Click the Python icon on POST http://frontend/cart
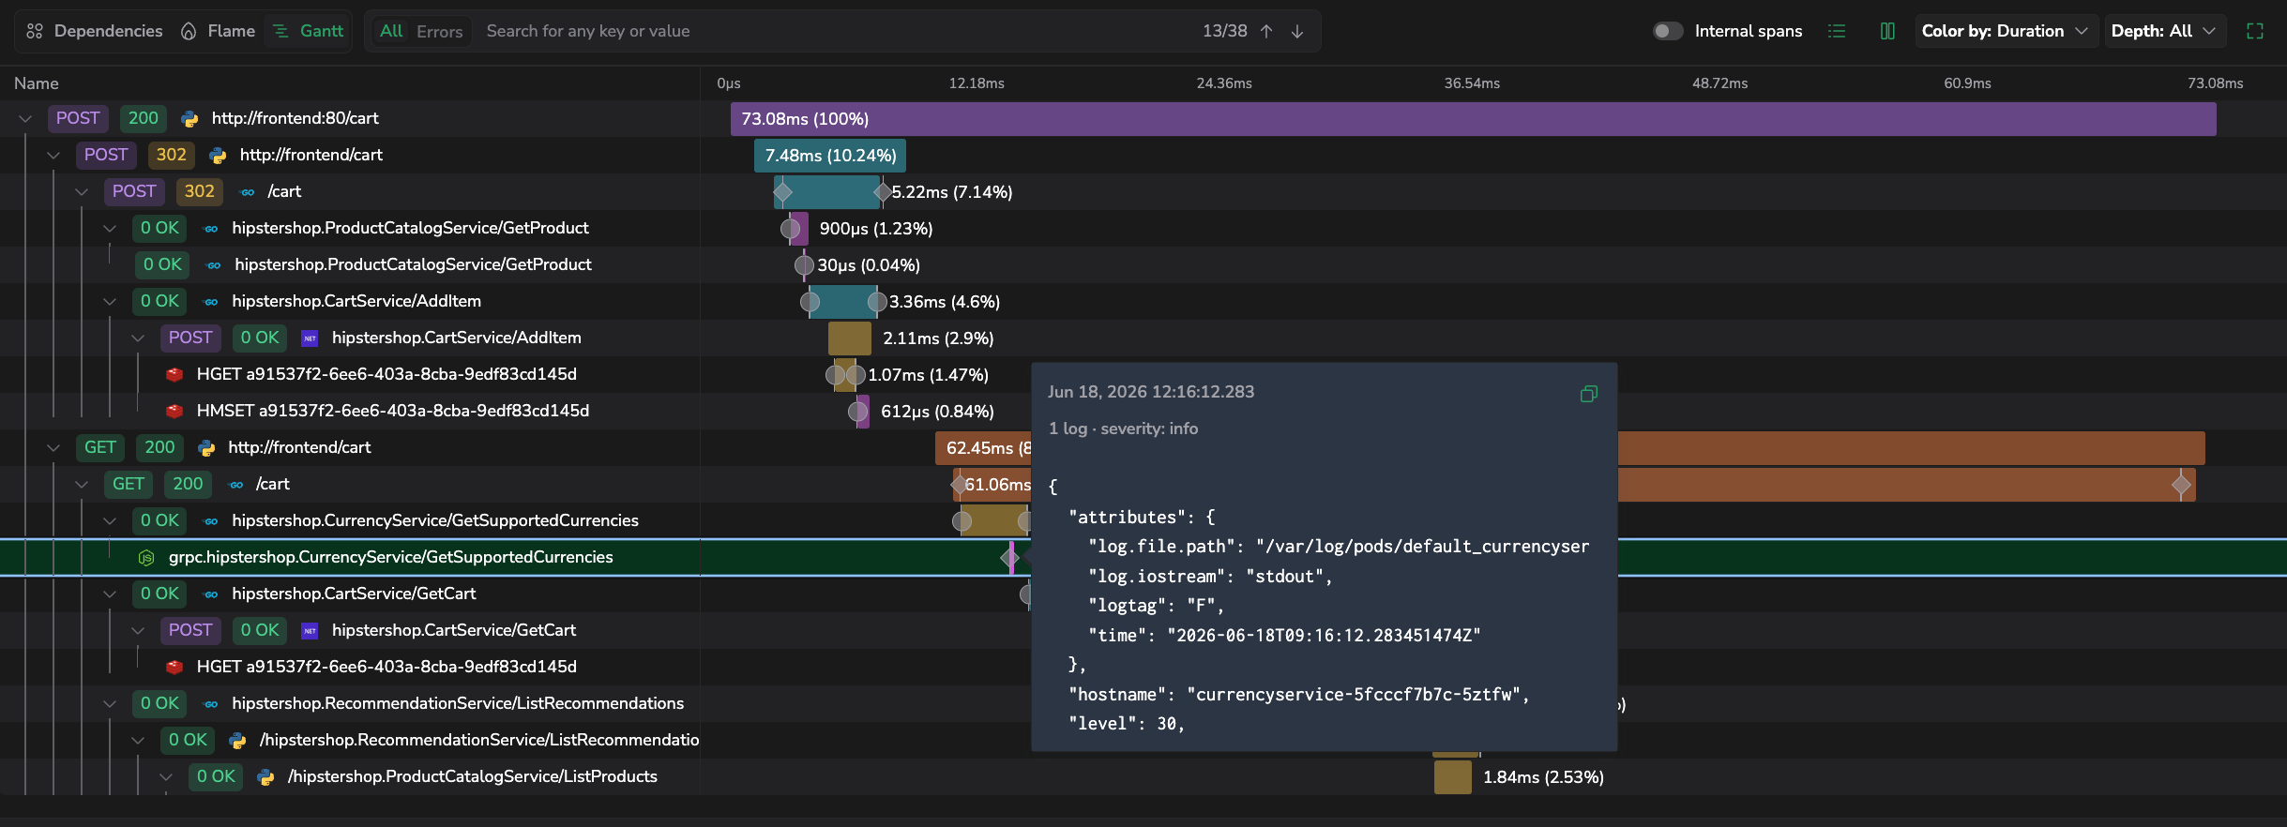2287x827 pixels. [218, 156]
